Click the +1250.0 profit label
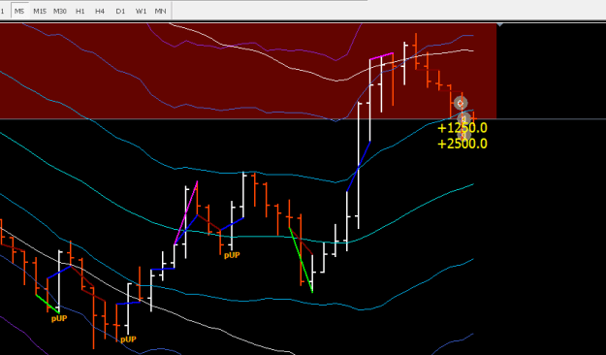Viewport: 606px width, 355px height. pos(462,128)
